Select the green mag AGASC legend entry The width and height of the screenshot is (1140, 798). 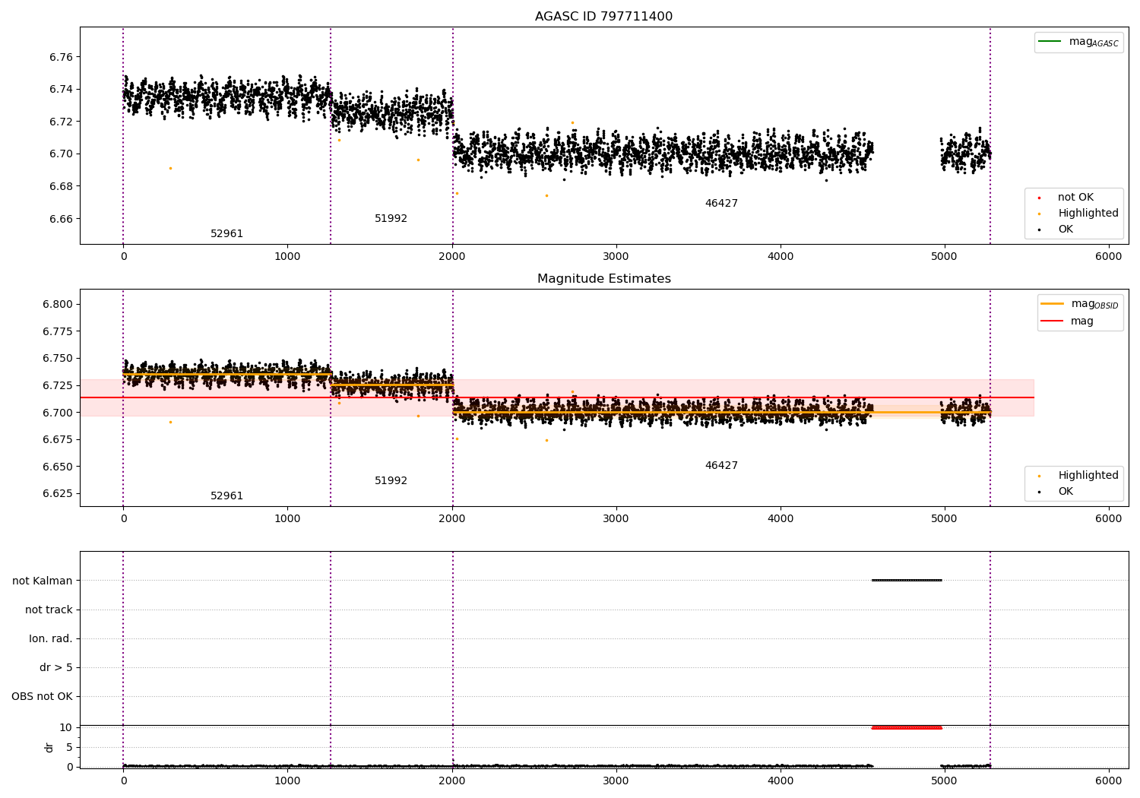(1078, 42)
